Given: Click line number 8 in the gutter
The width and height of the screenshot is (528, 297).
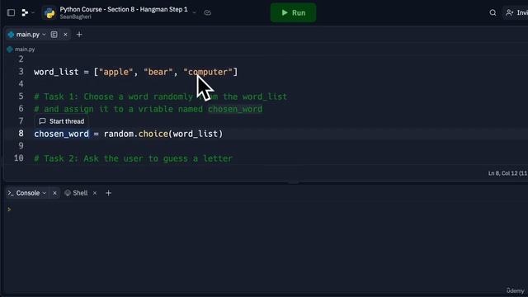Looking at the screenshot, I should [x=21, y=134].
